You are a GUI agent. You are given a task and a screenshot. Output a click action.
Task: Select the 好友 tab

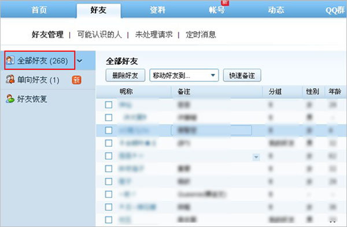point(98,10)
